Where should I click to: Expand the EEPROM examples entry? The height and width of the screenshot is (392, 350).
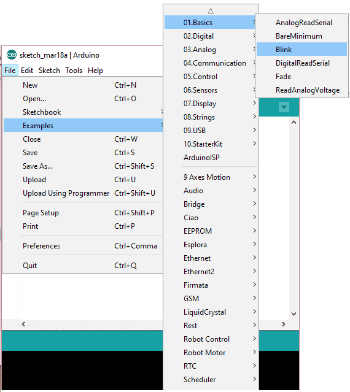211,231
